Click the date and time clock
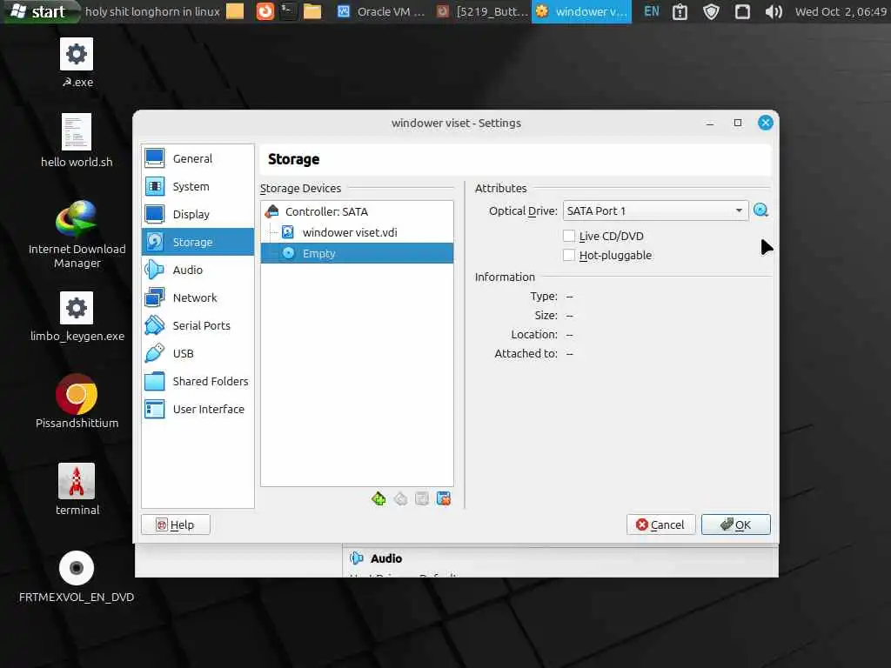This screenshot has height=668, width=891. [x=841, y=11]
